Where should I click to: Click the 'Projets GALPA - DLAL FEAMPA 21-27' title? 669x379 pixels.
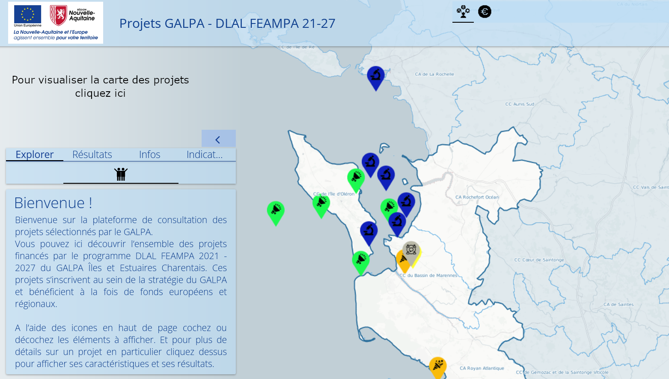[x=227, y=23]
